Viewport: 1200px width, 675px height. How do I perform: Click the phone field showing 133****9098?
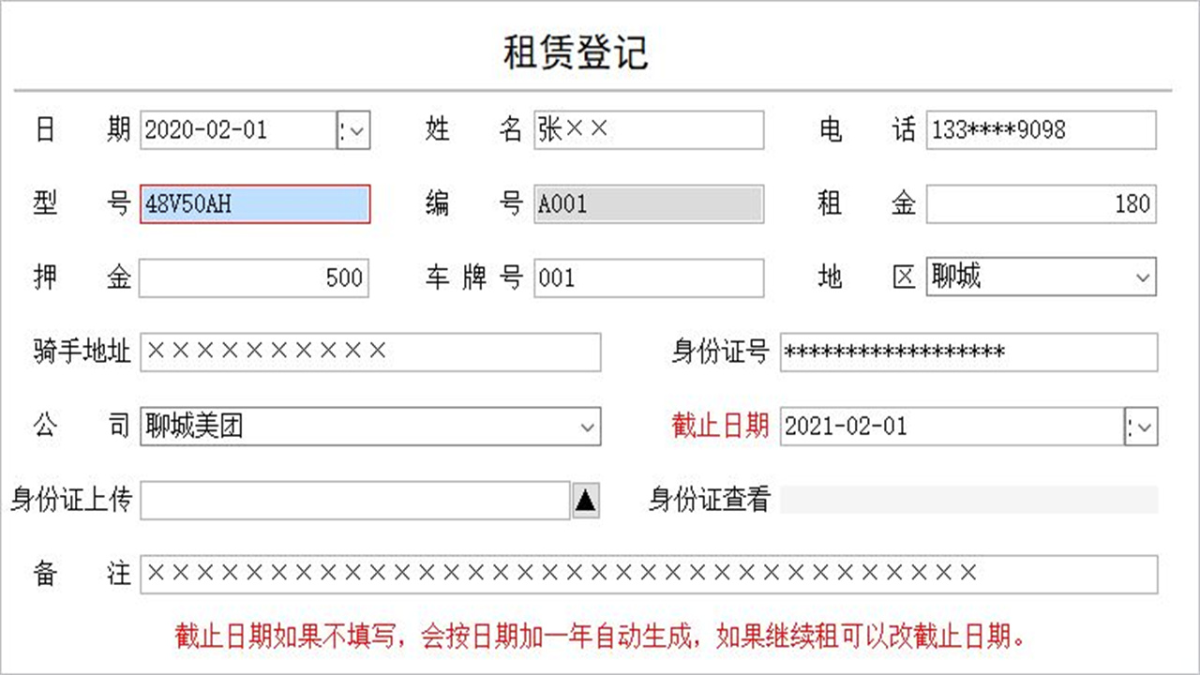pyautogui.click(x=1041, y=130)
